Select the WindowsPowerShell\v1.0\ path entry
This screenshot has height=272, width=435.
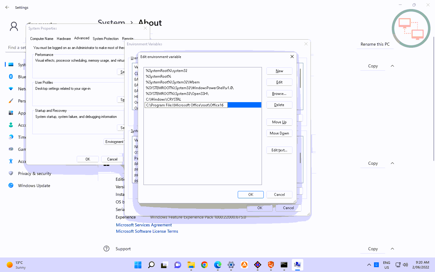202,88
